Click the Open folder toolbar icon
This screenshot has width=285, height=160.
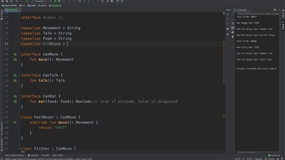(3, 1)
